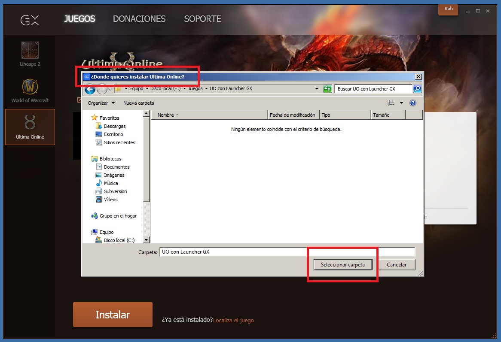This screenshot has width=501, height=342.
Task: Open the Organizar dropdown menu
Action: (101, 103)
